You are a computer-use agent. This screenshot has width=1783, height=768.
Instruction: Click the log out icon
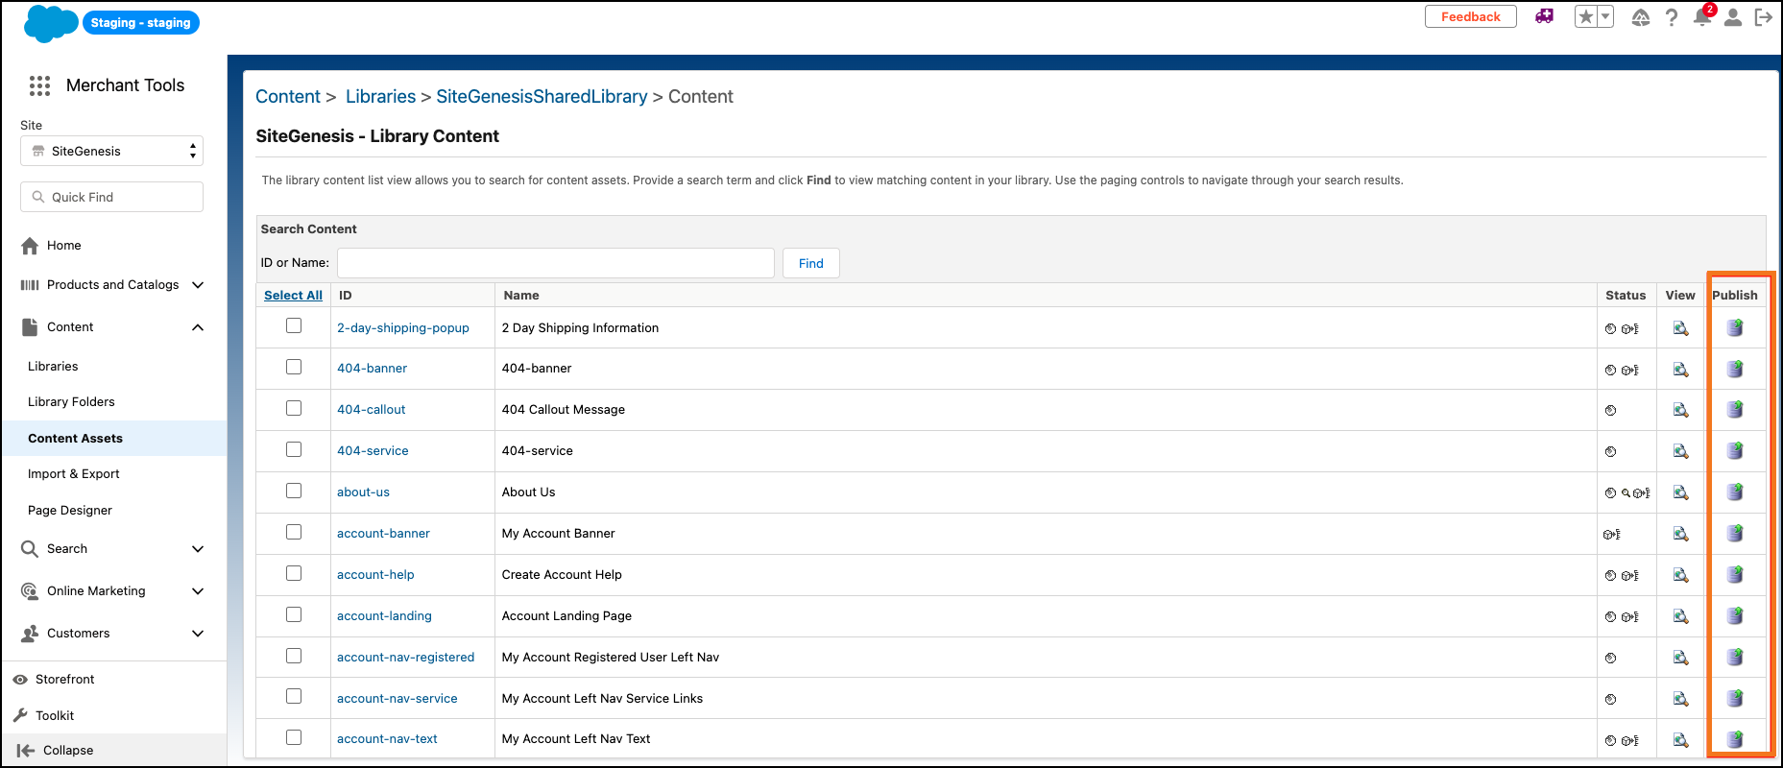(x=1763, y=17)
